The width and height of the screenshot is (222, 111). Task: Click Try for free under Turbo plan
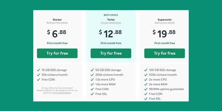(x=111, y=53)
